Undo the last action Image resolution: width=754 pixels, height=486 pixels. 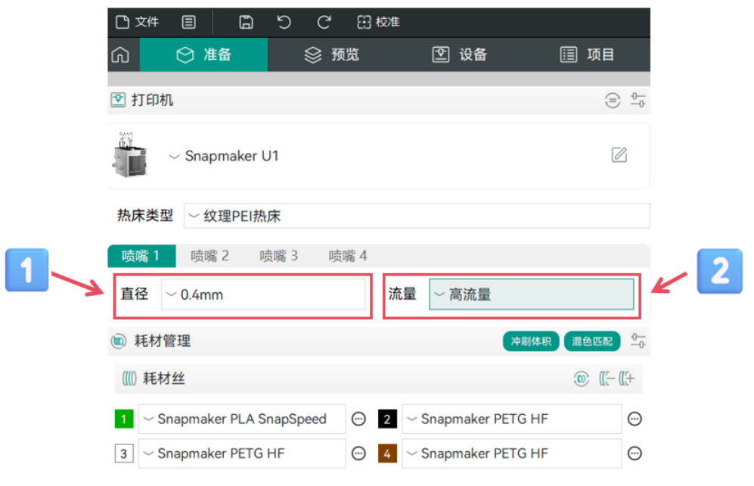point(284,22)
